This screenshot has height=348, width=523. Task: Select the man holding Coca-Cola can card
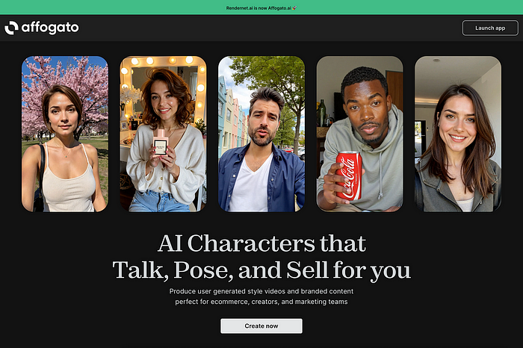pyautogui.click(x=359, y=134)
